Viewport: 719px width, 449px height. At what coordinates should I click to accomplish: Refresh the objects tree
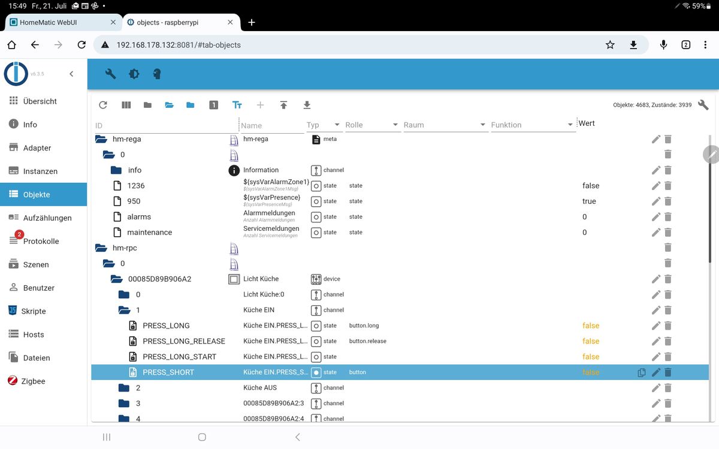103,105
